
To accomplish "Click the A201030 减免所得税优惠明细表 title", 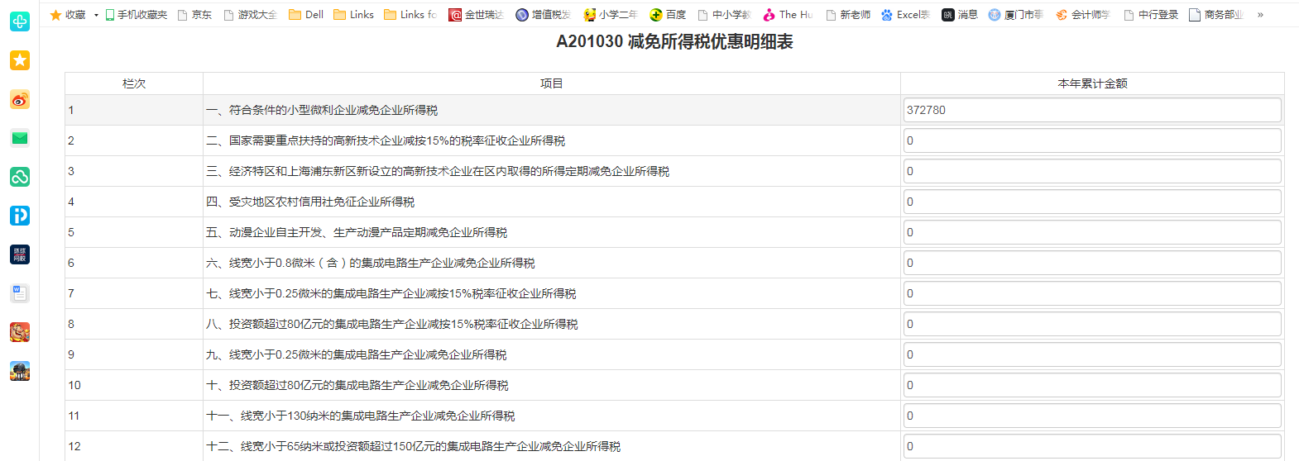I will pos(674,41).
